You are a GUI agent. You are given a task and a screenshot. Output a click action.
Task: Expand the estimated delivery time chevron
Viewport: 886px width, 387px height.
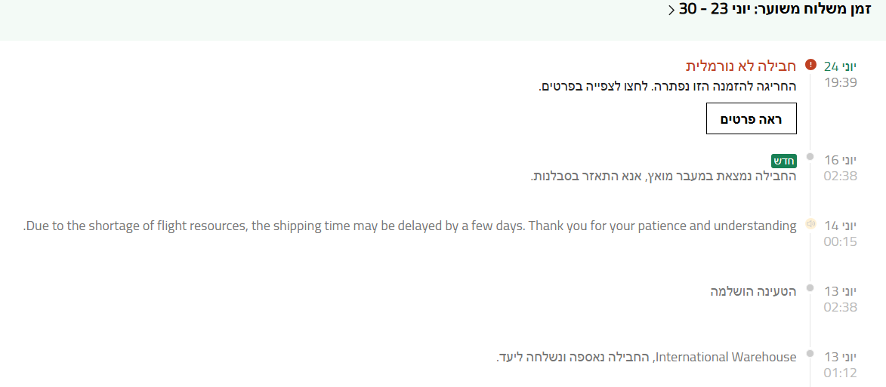coord(671,10)
